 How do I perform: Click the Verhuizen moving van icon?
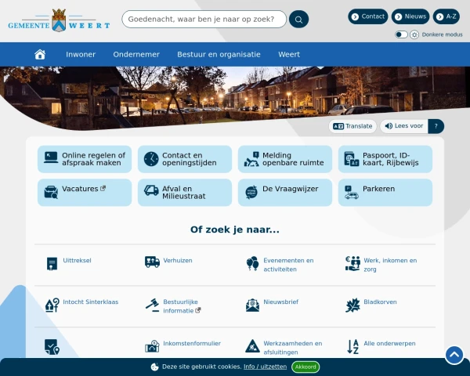[x=152, y=262]
